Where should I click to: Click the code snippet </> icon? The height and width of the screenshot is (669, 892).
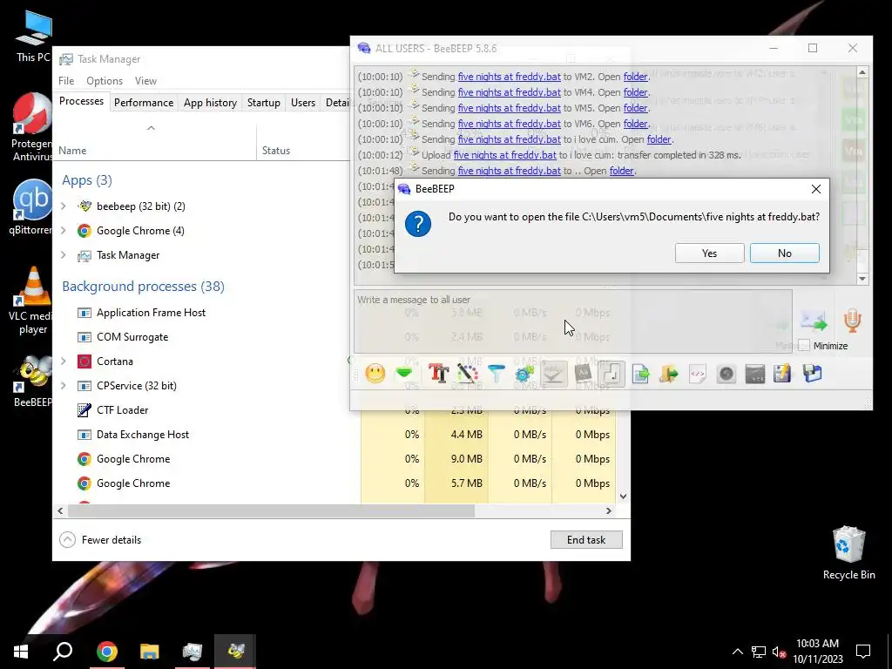pyautogui.click(x=698, y=374)
